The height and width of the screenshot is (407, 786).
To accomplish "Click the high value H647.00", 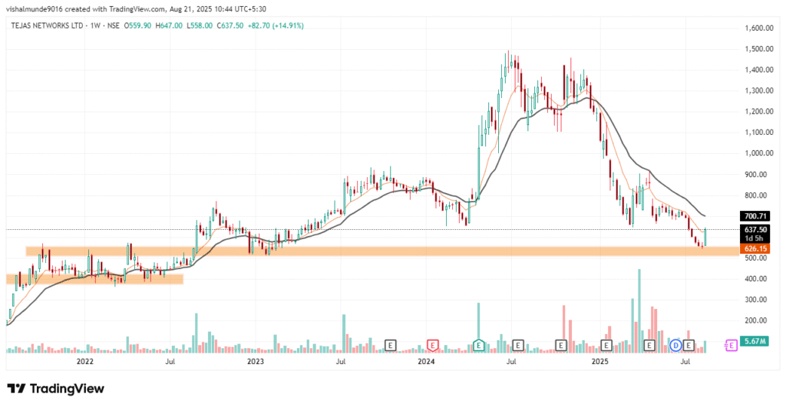I will pos(169,25).
